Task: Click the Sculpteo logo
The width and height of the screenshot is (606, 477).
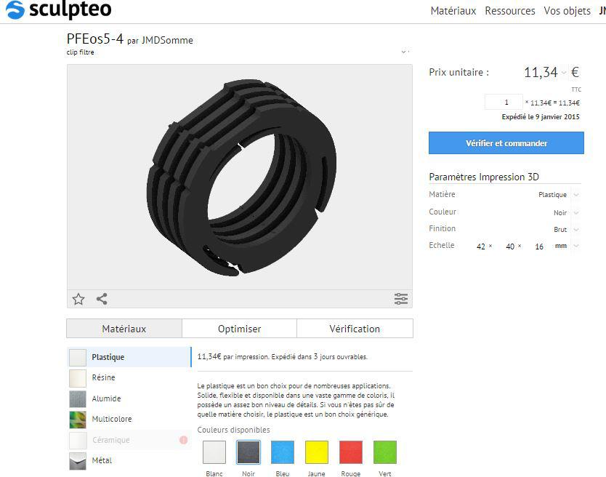Action: pos(59,9)
